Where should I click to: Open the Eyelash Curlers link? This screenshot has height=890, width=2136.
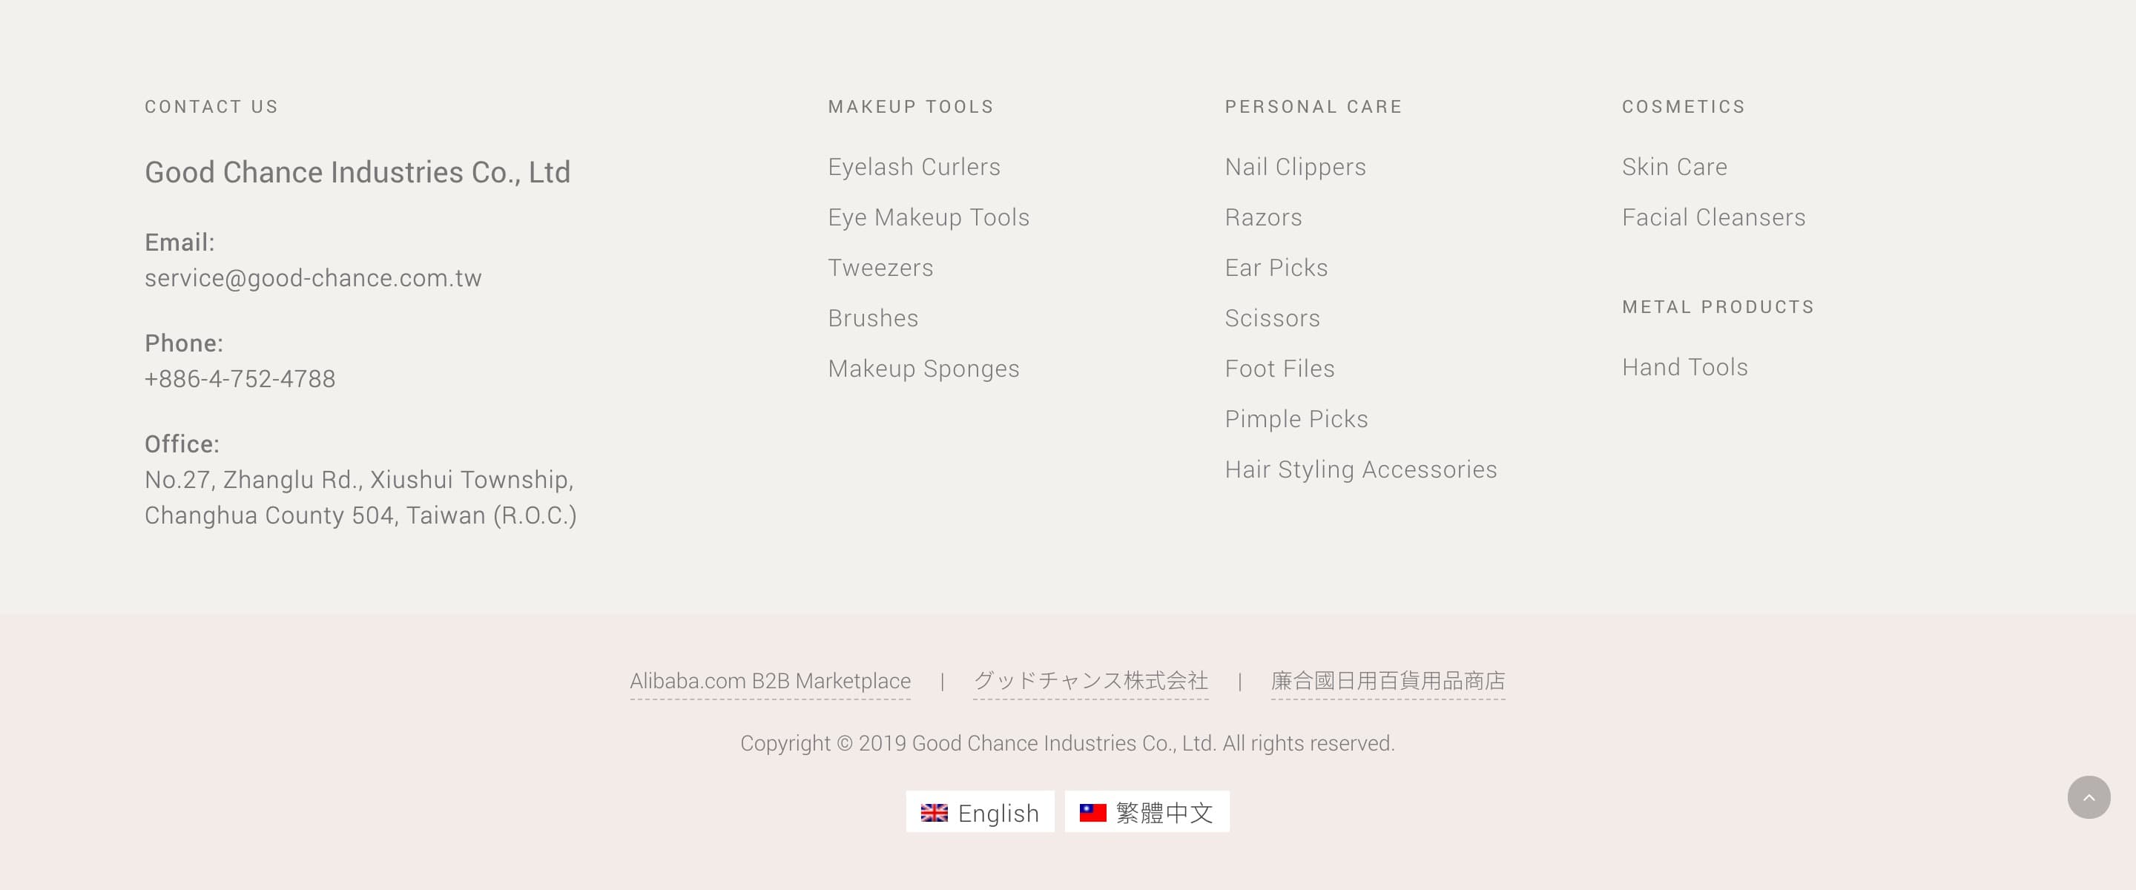click(x=914, y=167)
